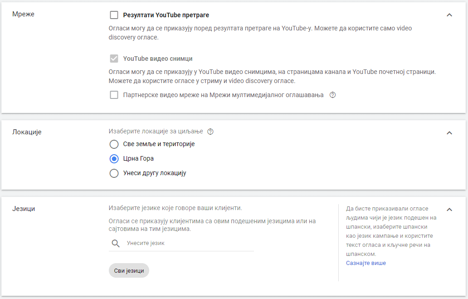Click the Језици section heading
Viewport: 468px width, 299px height.
tap(24, 209)
